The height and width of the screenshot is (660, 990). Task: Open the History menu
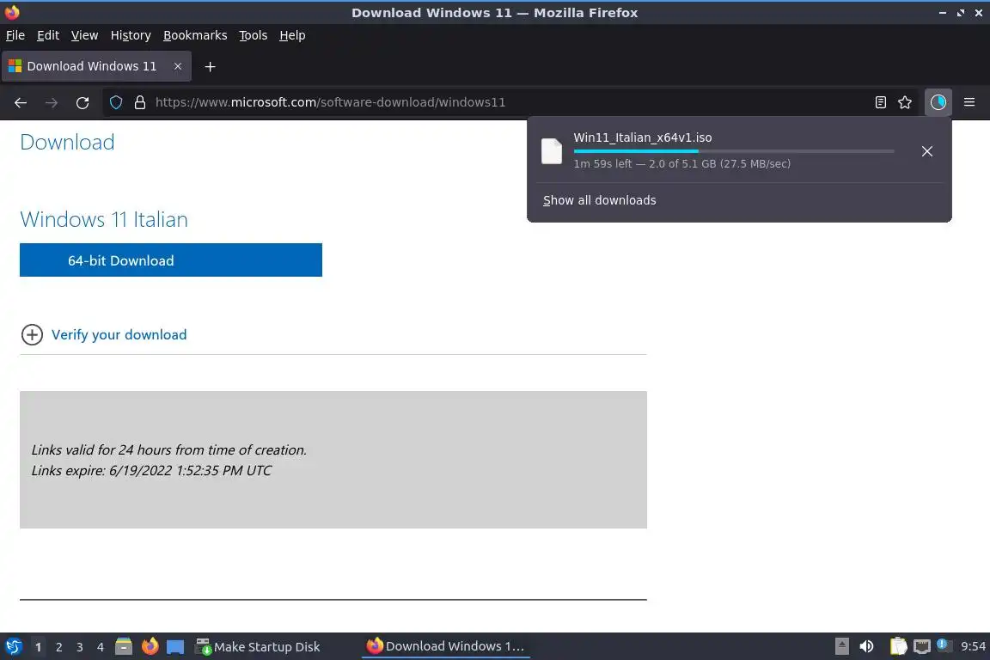click(x=131, y=35)
